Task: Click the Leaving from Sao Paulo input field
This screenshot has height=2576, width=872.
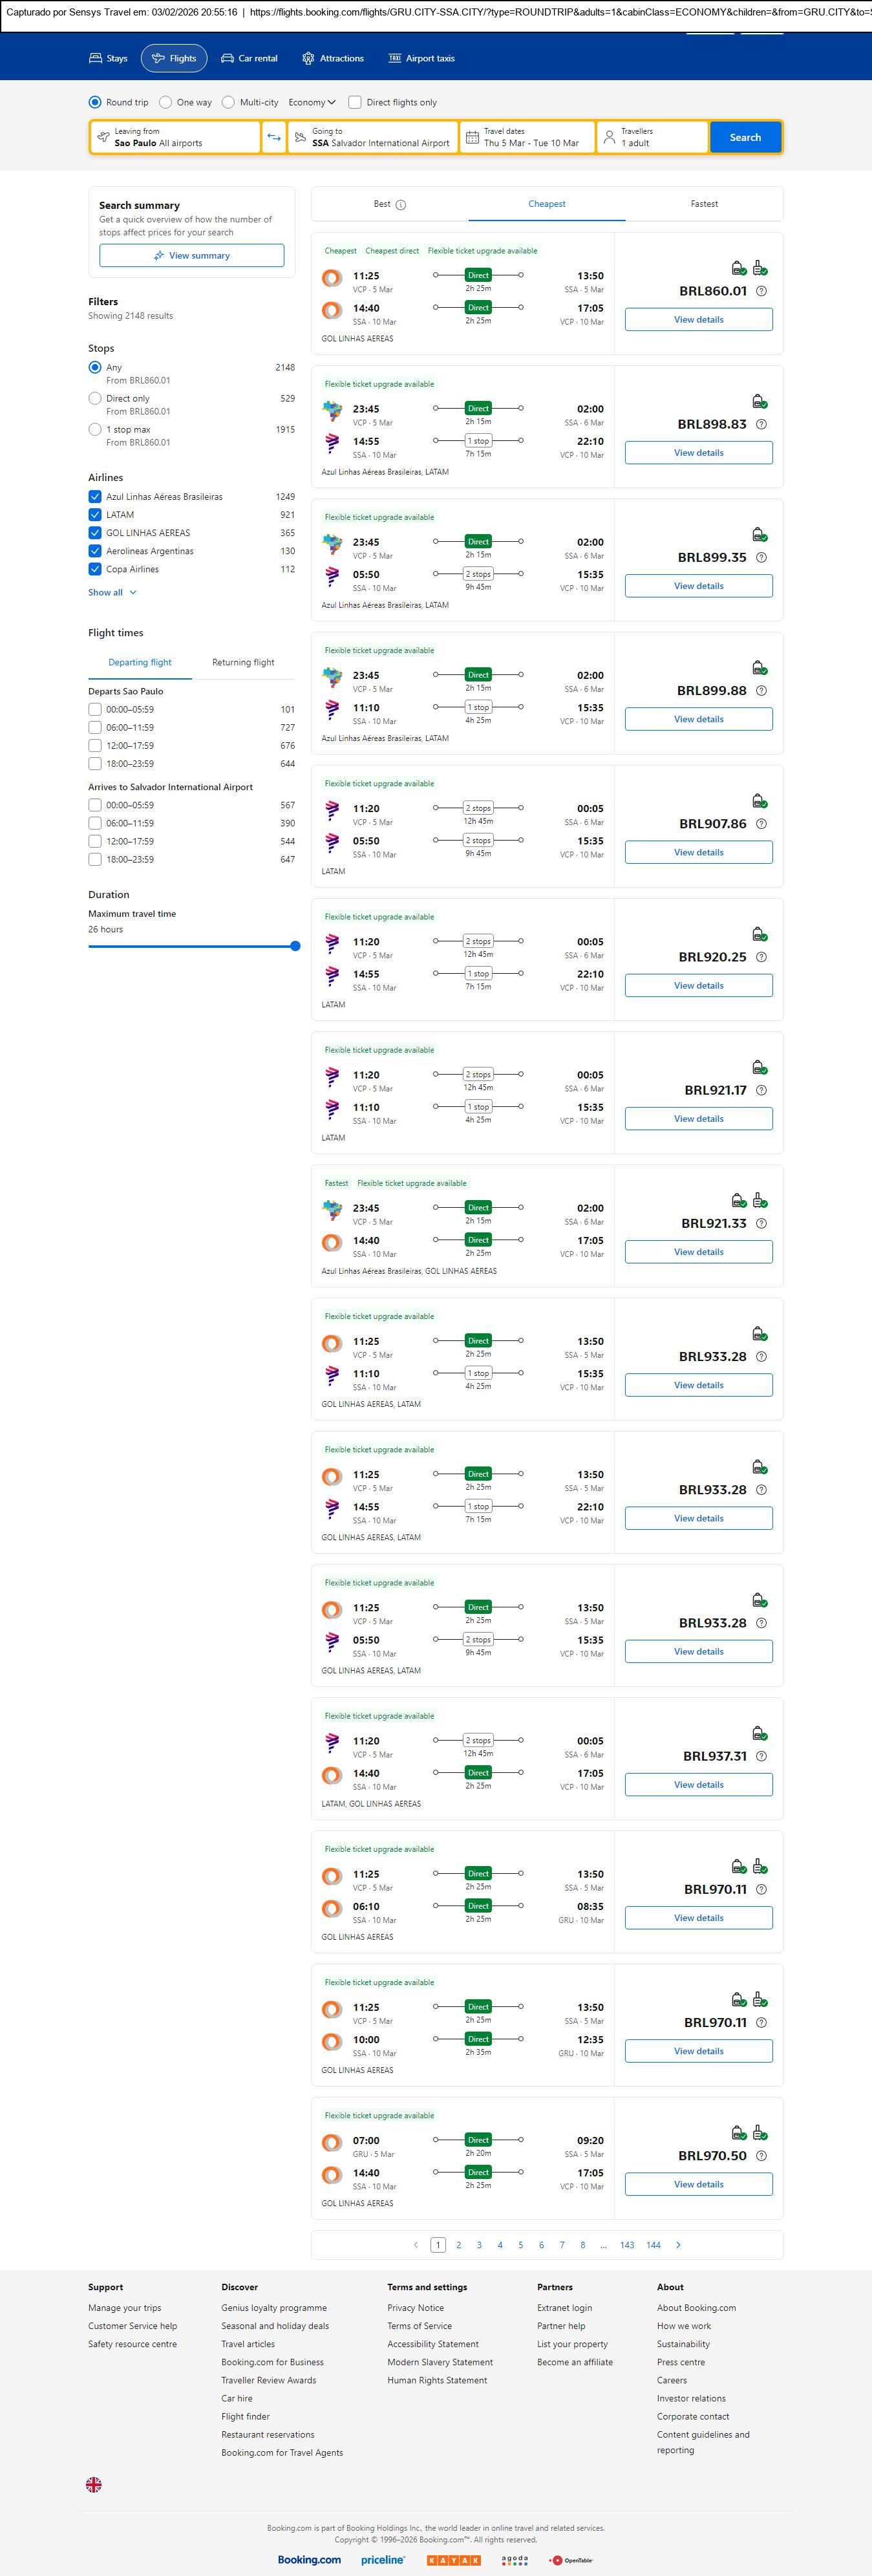Action: coord(175,137)
